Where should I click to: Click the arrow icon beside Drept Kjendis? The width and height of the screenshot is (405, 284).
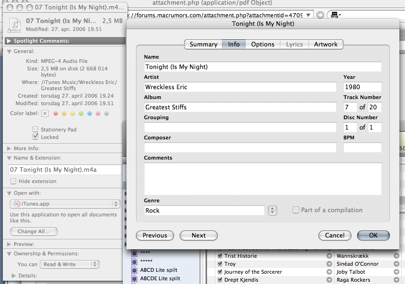tap(329, 280)
